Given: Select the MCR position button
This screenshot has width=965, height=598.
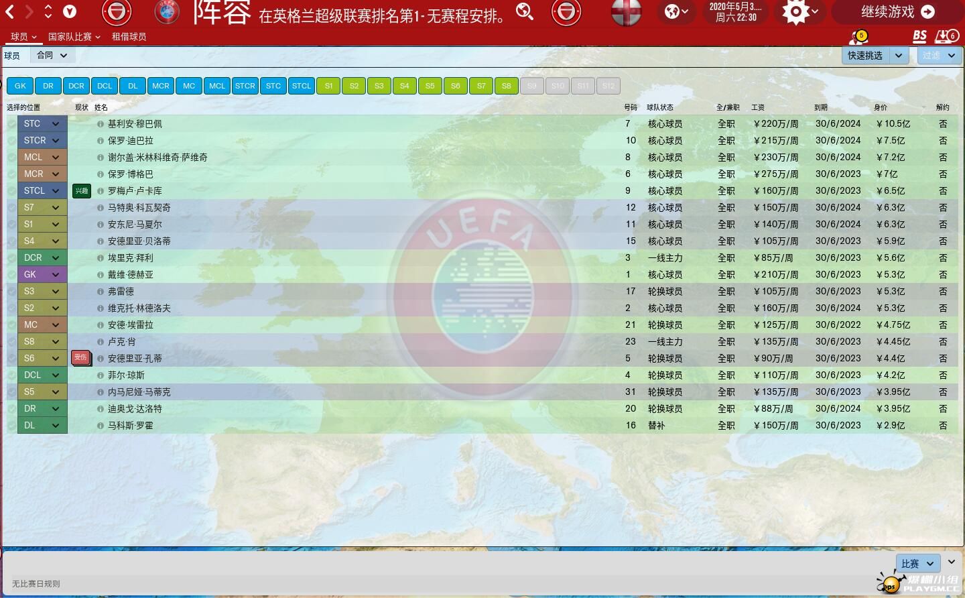Looking at the screenshot, I should pyautogui.click(x=161, y=86).
